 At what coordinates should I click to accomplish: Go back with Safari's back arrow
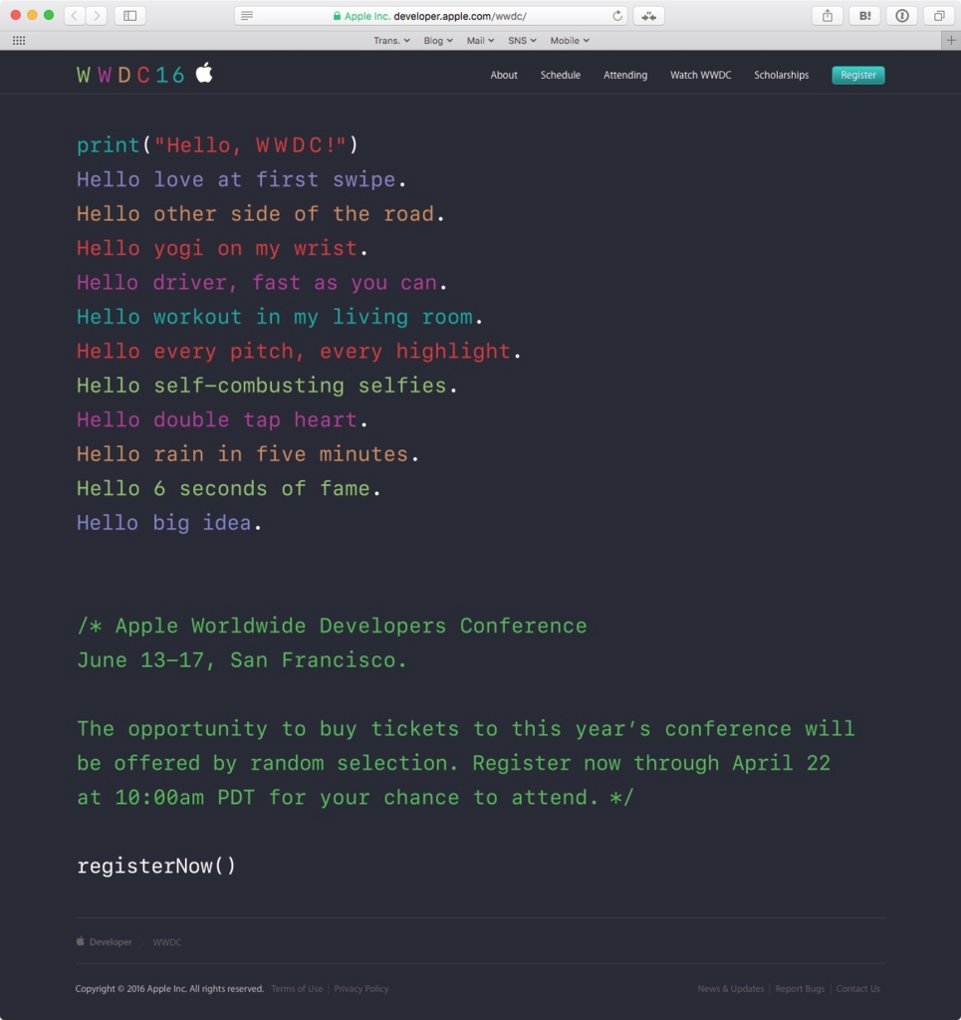tap(75, 16)
